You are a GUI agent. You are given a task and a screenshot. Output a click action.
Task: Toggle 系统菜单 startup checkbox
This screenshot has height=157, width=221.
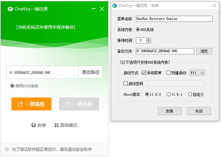tap(144, 73)
